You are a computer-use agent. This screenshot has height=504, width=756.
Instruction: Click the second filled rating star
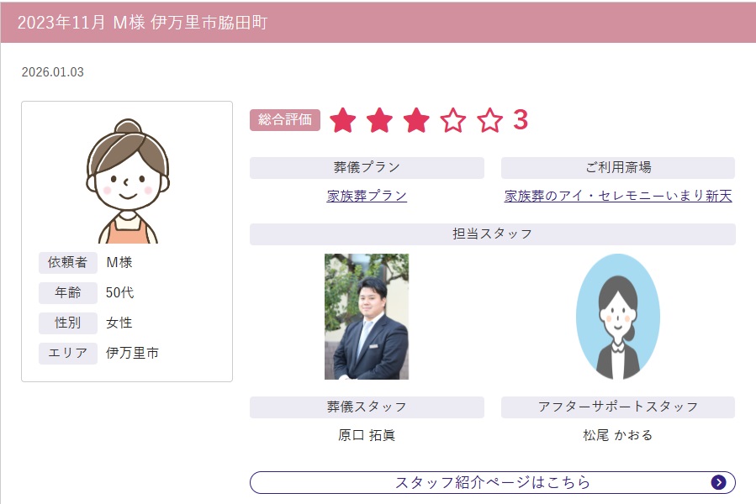click(x=379, y=120)
